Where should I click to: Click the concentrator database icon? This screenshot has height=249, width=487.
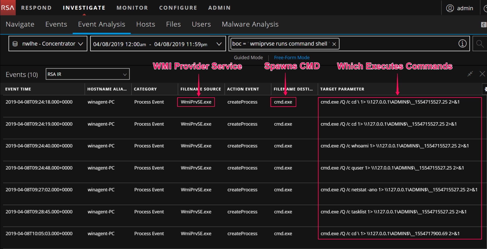point(15,44)
